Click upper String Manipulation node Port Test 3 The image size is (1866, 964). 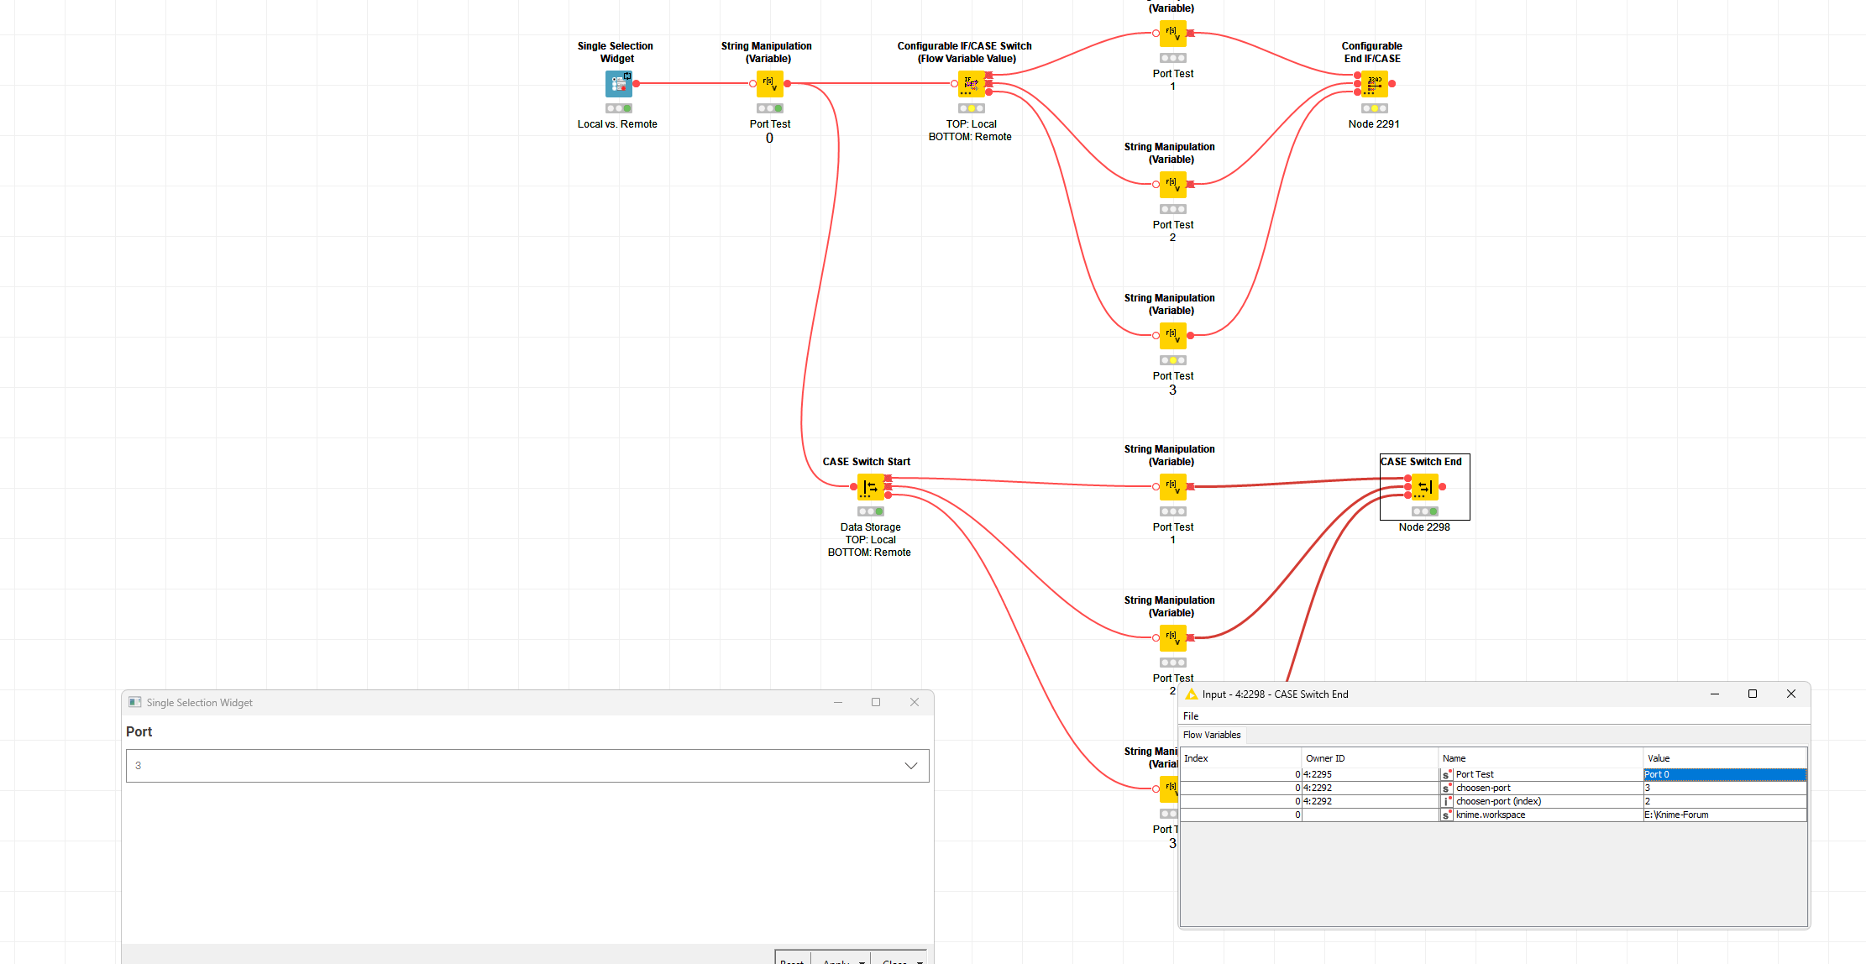[x=1172, y=336]
